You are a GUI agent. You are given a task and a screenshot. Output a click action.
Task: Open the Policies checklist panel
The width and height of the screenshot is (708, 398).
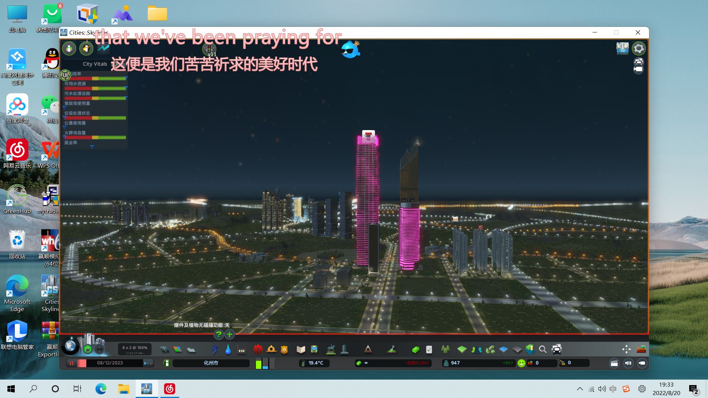coord(429,349)
